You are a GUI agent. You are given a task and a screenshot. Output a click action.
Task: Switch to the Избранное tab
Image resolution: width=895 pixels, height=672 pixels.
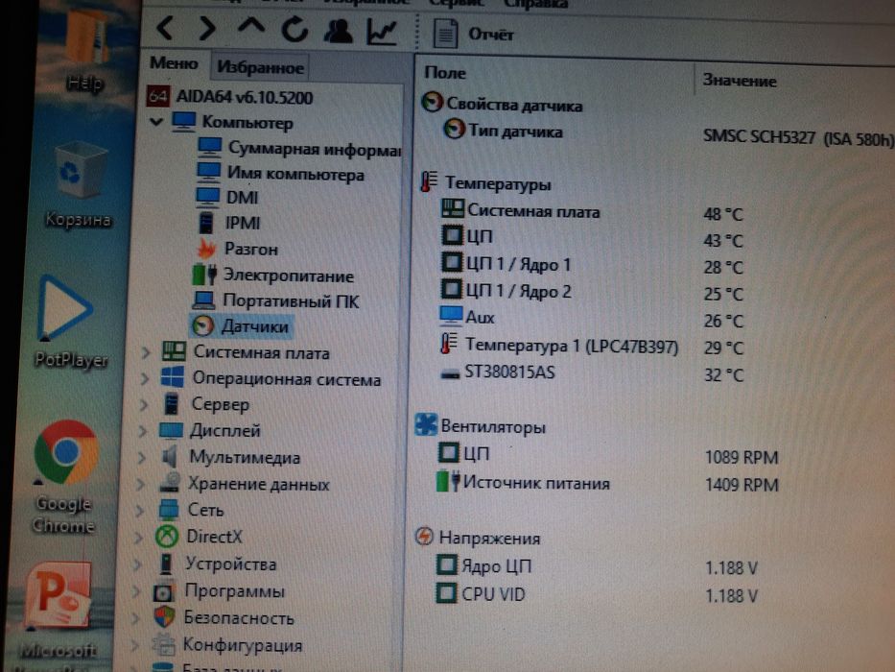click(260, 67)
